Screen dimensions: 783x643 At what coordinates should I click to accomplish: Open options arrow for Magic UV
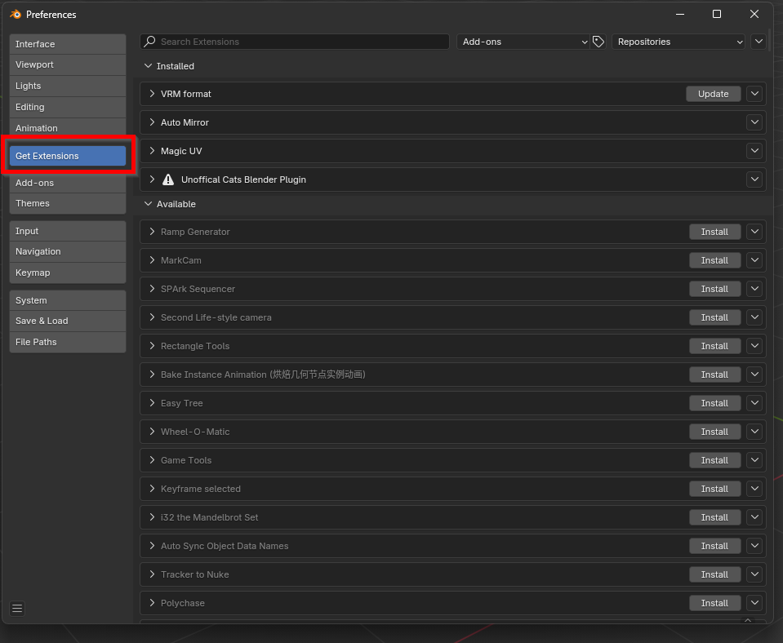coord(754,151)
